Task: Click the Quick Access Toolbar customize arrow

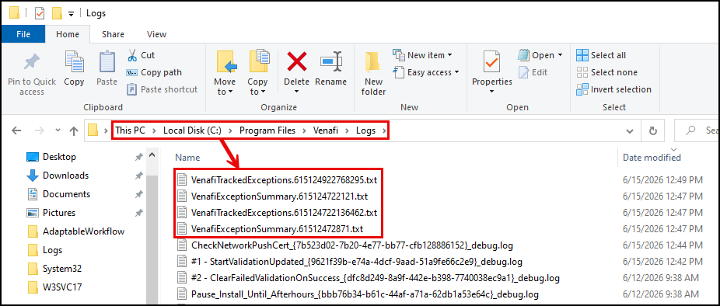Action: (71, 13)
